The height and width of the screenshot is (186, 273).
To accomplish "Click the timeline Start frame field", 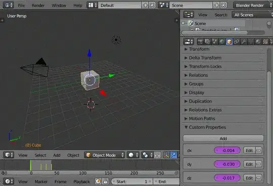I will tap(132, 181).
